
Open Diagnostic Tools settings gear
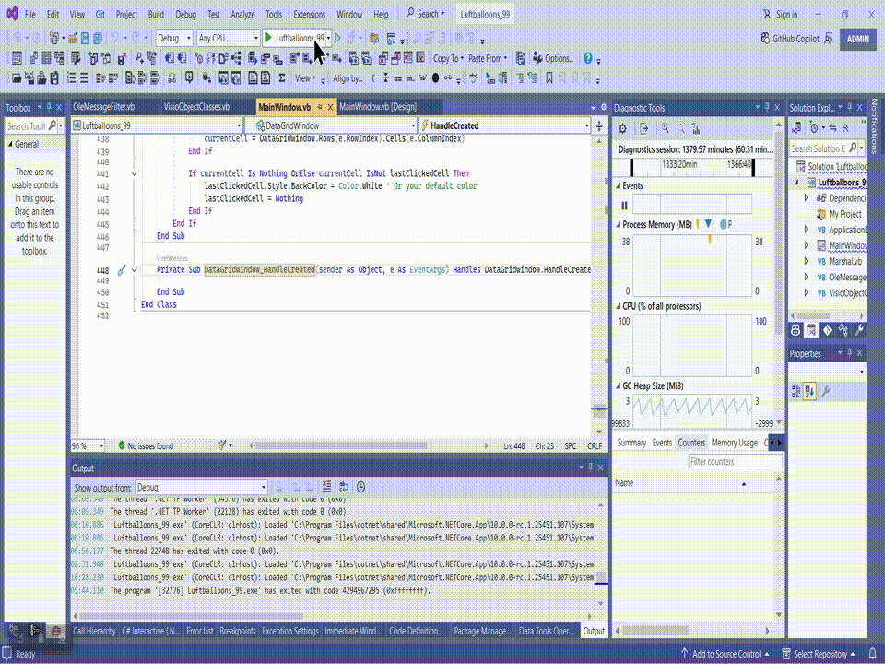point(623,128)
